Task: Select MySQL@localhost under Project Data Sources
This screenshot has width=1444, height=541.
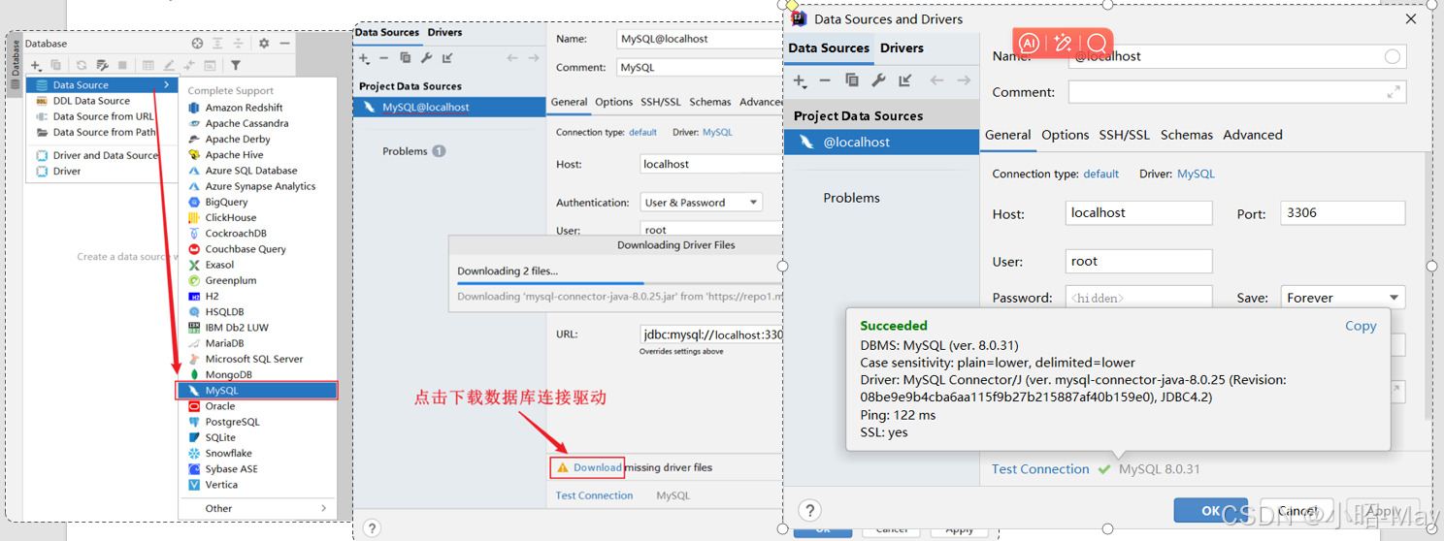Action: coord(449,108)
